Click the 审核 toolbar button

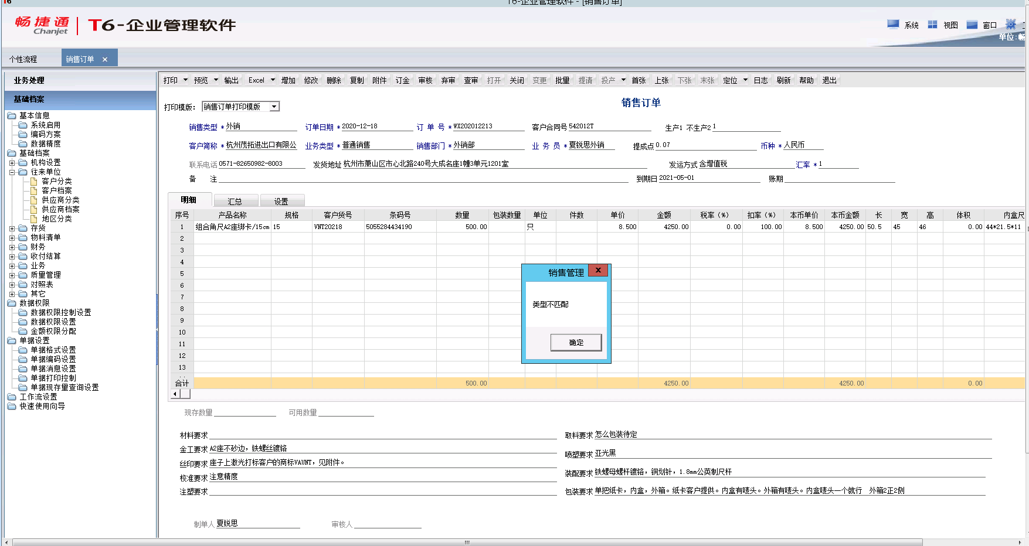pos(425,80)
